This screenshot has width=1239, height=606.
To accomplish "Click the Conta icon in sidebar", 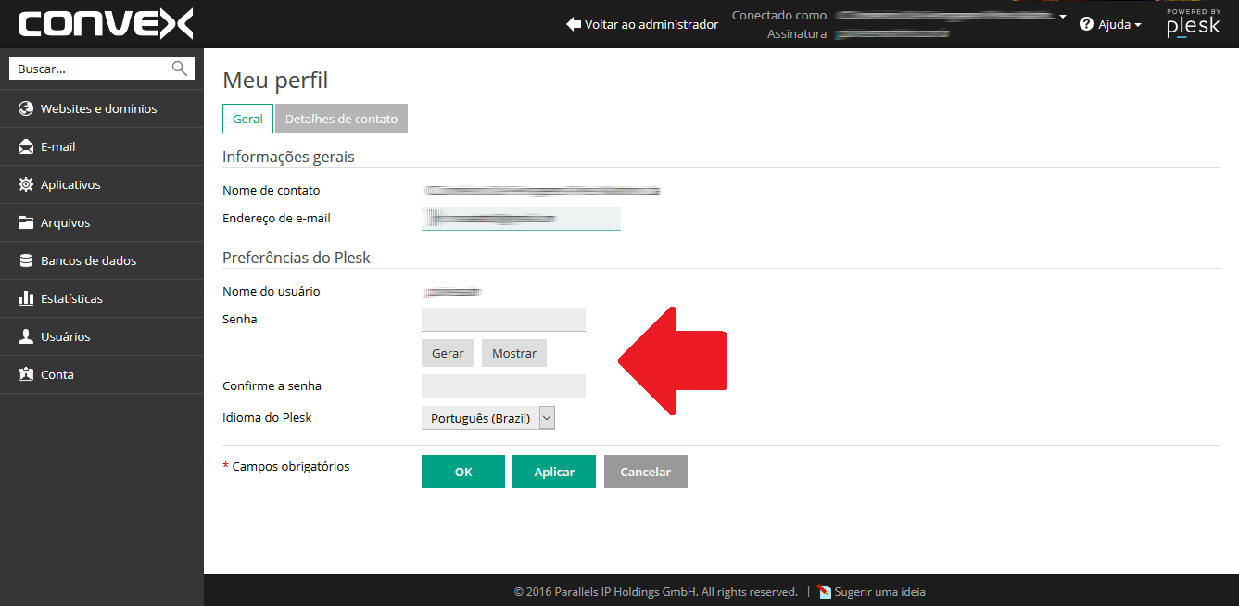I will click(26, 374).
